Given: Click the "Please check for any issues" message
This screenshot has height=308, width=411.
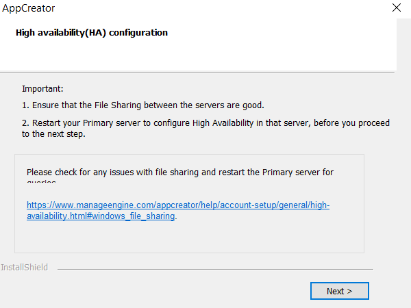Looking at the screenshot, I should point(179,172).
